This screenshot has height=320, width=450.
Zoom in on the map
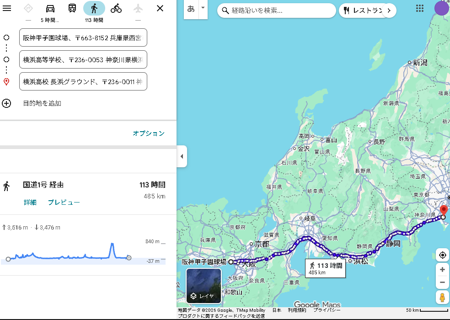(x=442, y=270)
